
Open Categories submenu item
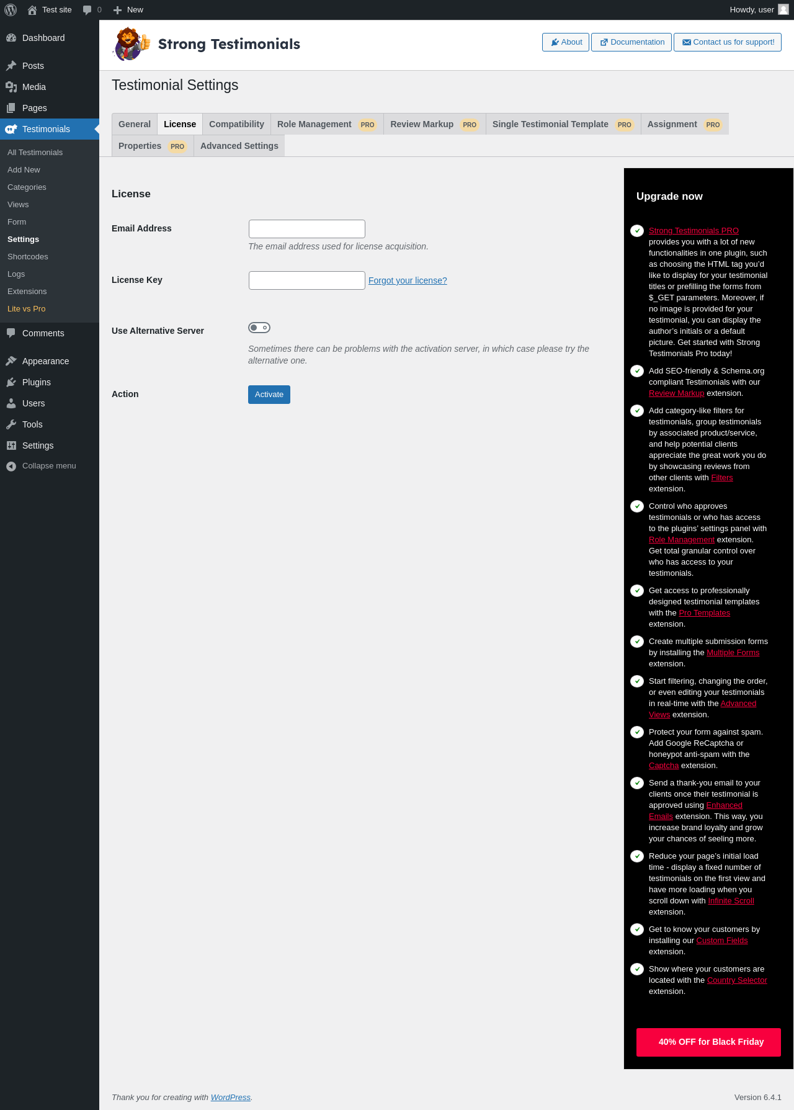pyautogui.click(x=50, y=187)
